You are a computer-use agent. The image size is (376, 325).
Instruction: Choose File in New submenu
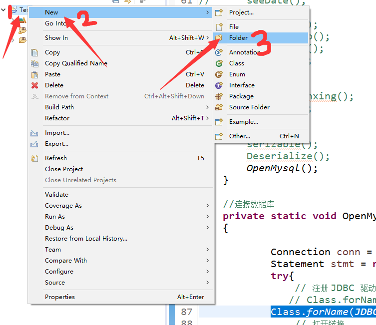tap(261, 27)
